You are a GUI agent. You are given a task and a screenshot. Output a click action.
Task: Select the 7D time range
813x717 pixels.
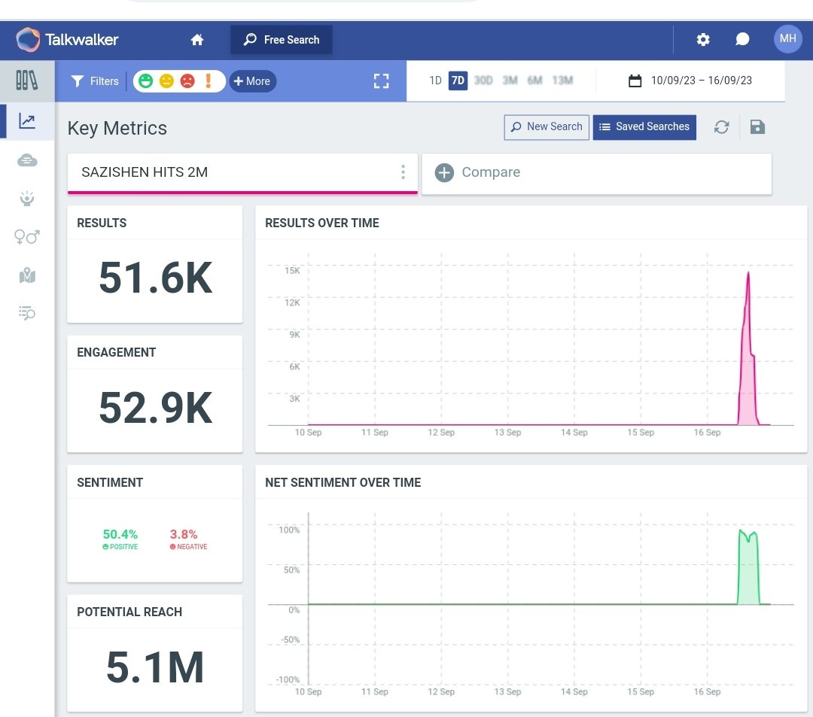(x=458, y=81)
